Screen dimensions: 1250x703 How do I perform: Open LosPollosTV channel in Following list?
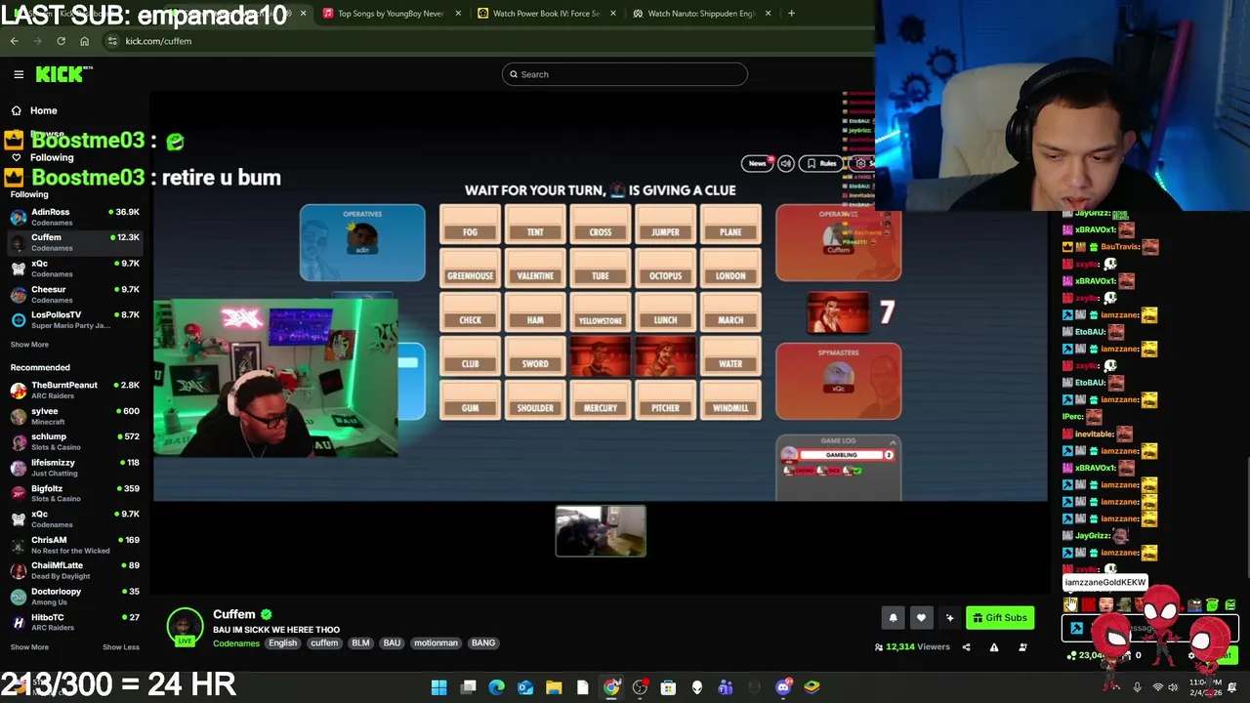[x=75, y=319]
